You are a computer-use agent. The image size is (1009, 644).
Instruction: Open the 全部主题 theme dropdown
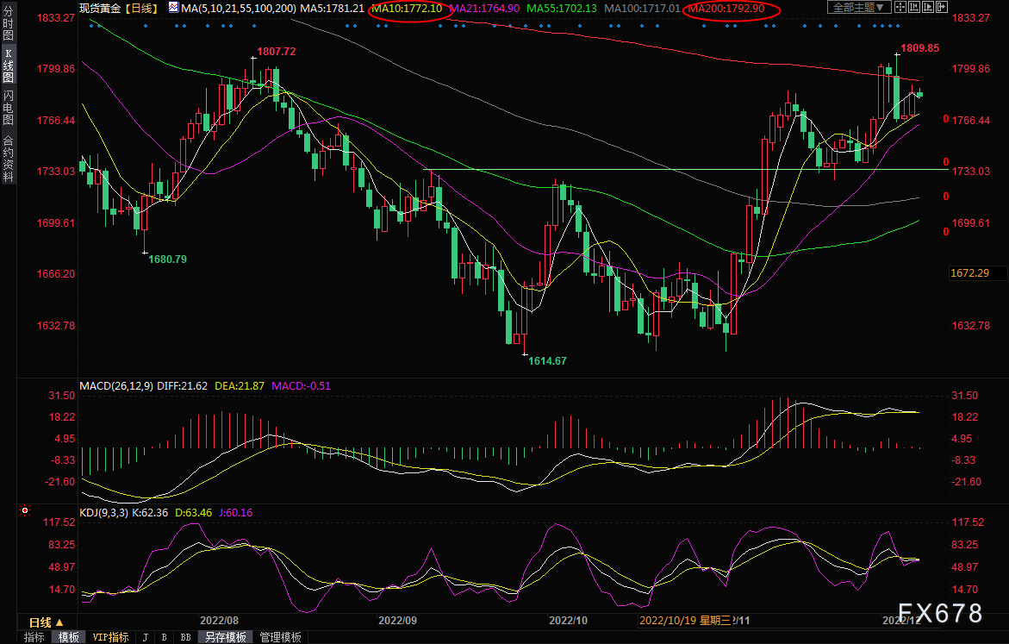pos(859,8)
